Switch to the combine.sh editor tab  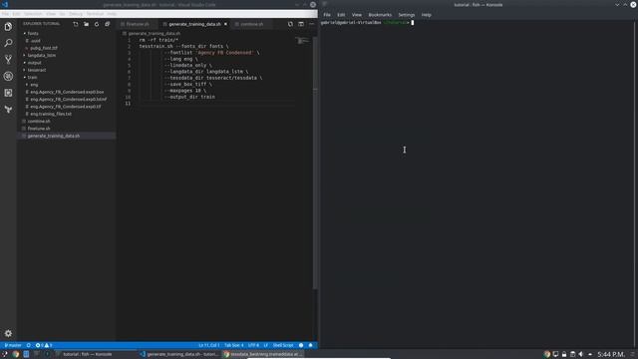[x=251, y=24]
